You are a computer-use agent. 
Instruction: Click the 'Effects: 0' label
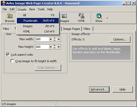[78, 39]
